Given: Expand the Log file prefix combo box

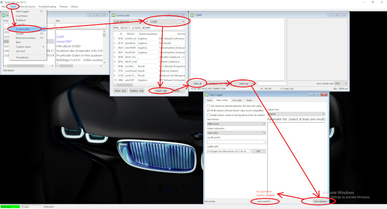Looking at the screenshot, I should 264,142.
